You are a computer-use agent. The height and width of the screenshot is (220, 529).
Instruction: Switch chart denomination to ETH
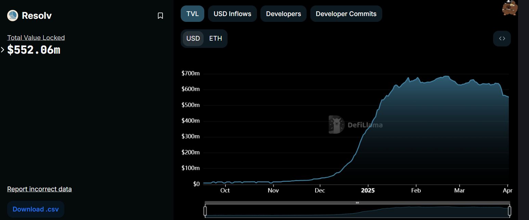coord(216,39)
